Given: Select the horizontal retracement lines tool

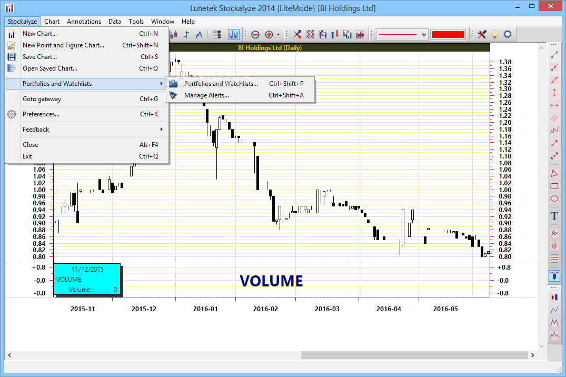Looking at the screenshot, I should coord(554,259).
